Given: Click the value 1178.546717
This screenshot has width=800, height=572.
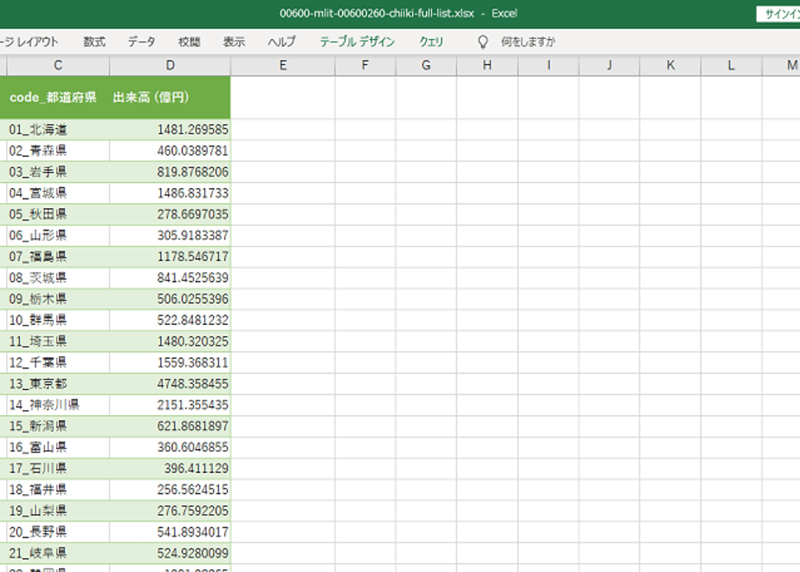Looking at the screenshot, I should pos(192,257).
